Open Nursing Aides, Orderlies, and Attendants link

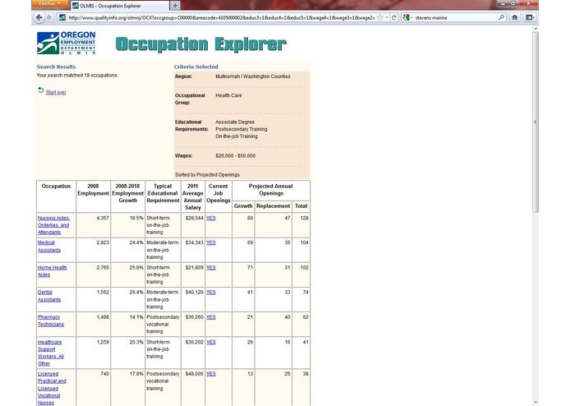pyautogui.click(x=53, y=225)
